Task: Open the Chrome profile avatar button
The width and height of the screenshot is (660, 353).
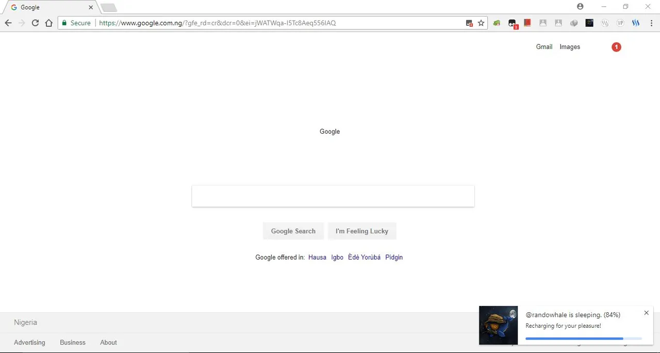Action: [x=580, y=6]
